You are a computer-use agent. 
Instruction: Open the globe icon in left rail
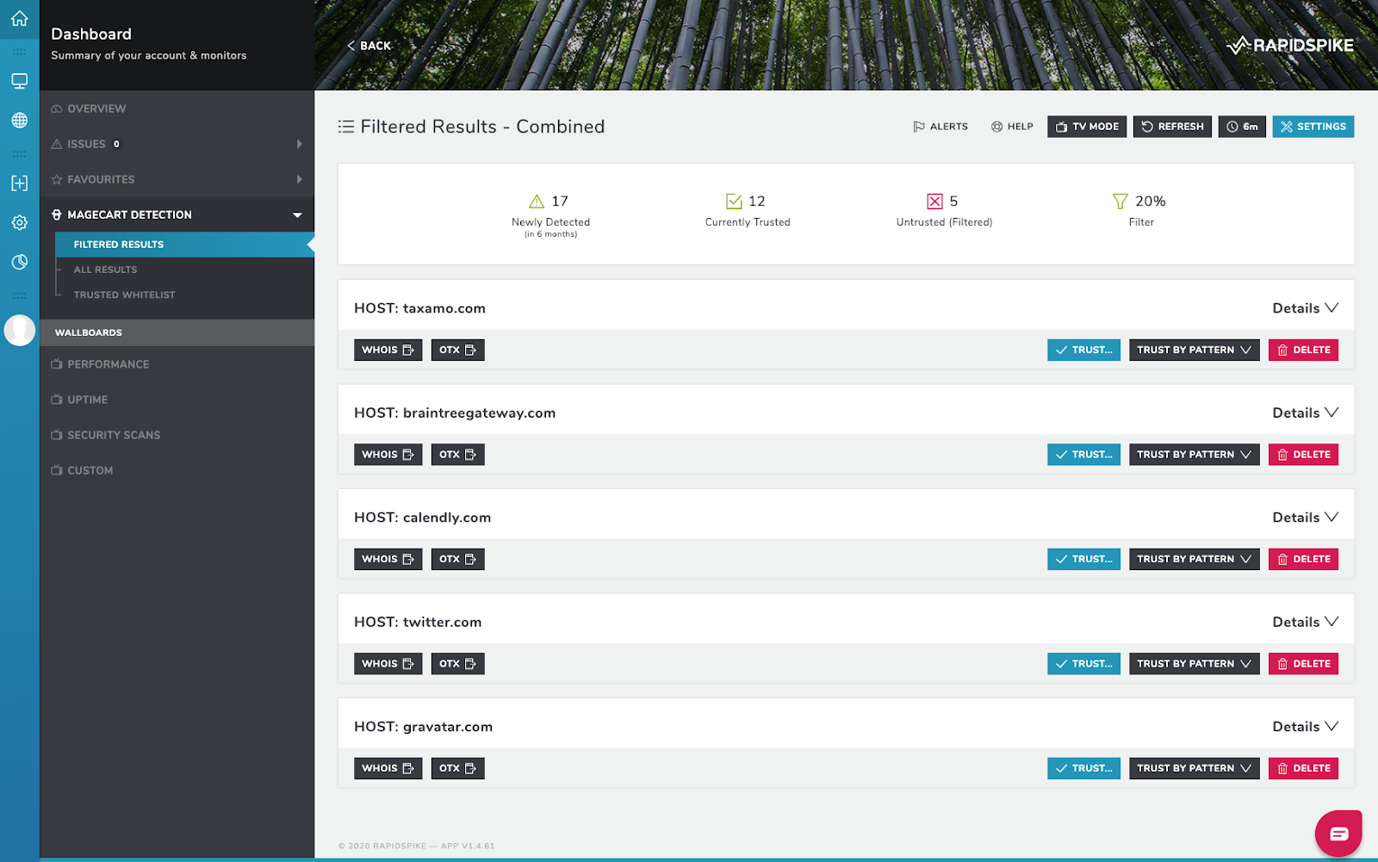point(19,121)
